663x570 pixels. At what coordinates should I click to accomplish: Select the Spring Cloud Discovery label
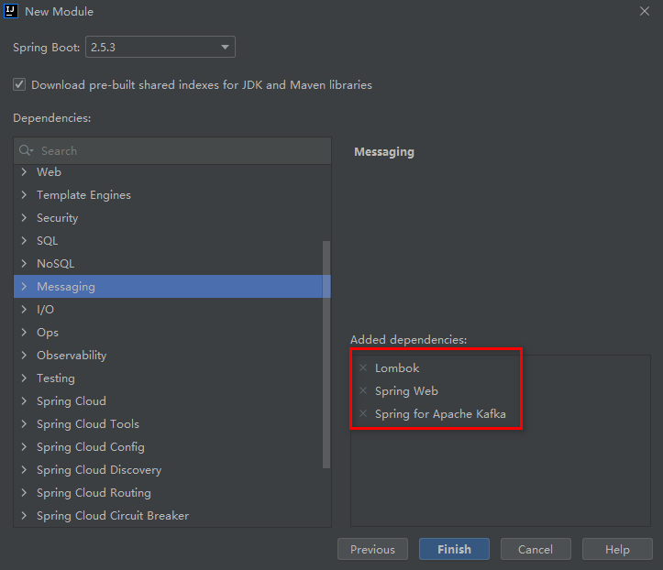tap(99, 469)
